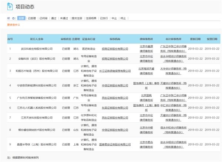Open 广东利元亨智能装备股份有限公司 entry

37,98
